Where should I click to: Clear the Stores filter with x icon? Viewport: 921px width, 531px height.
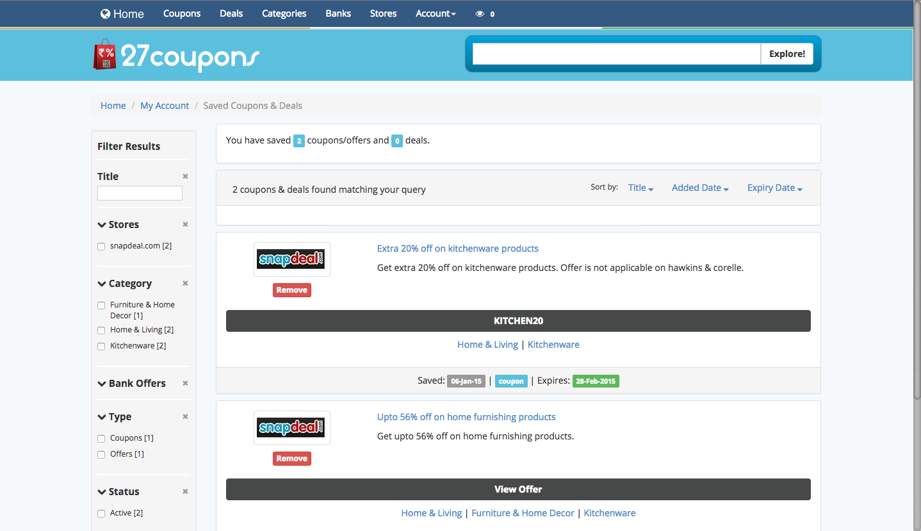[185, 224]
